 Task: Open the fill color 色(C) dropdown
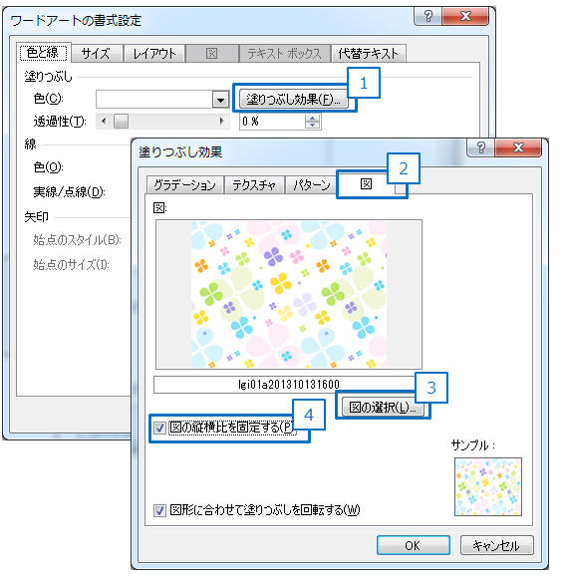pyautogui.click(x=220, y=99)
